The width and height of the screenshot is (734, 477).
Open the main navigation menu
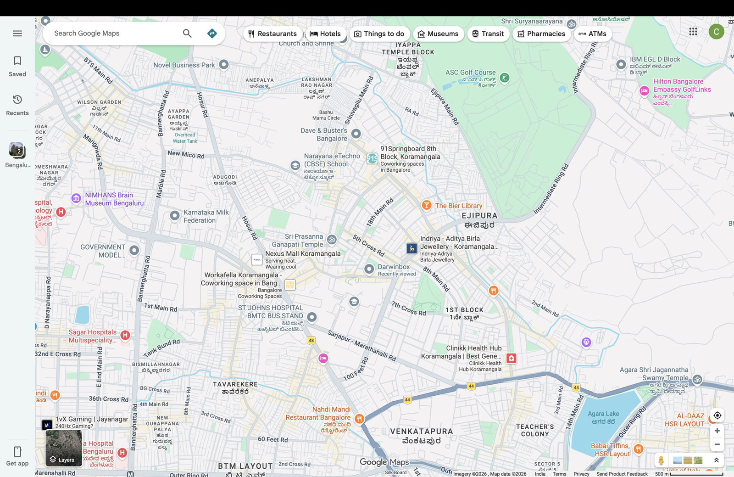[17, 33]
